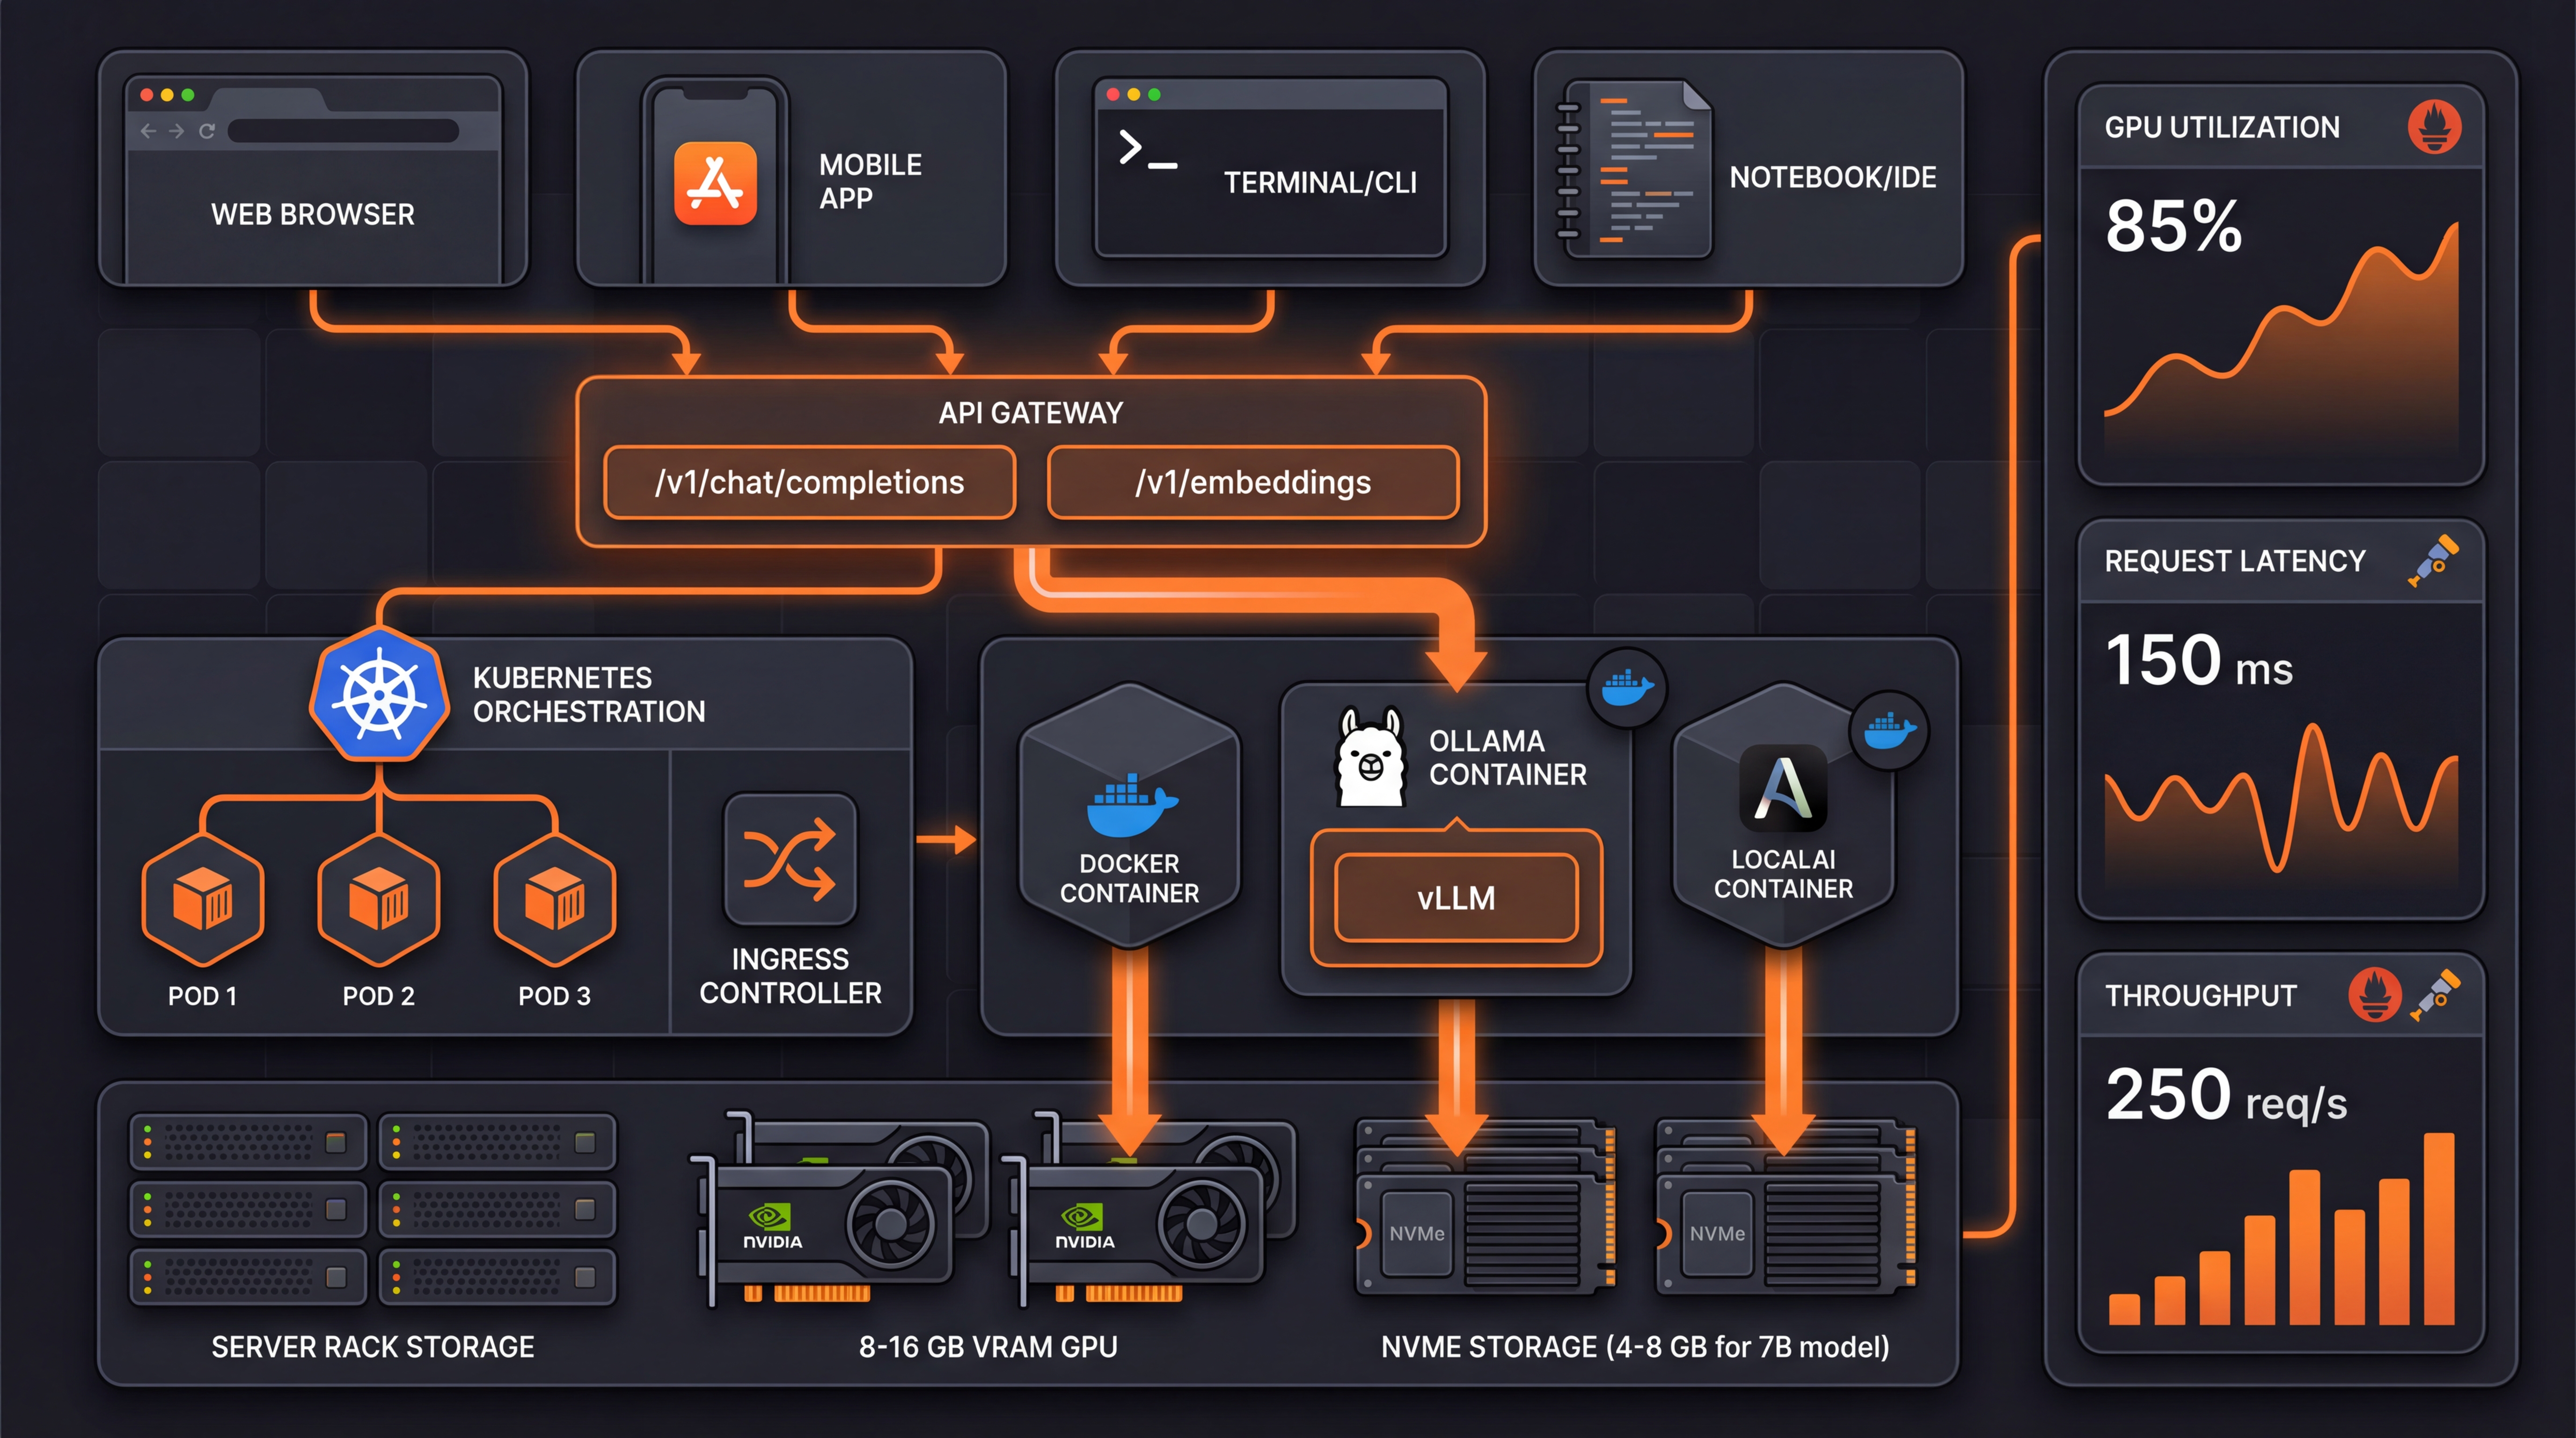Click GPU UTILIZATION panel title
Screen dimensions: 2576x1438
2222,127
